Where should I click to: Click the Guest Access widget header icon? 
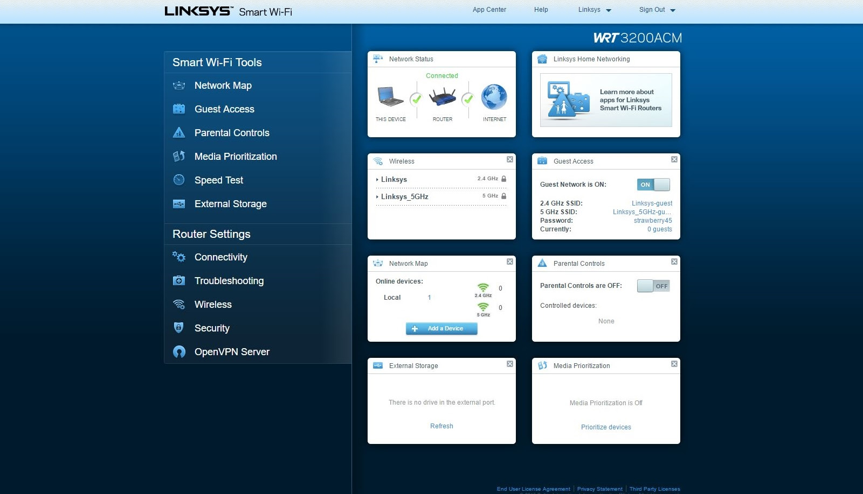[x=542, y=161]
